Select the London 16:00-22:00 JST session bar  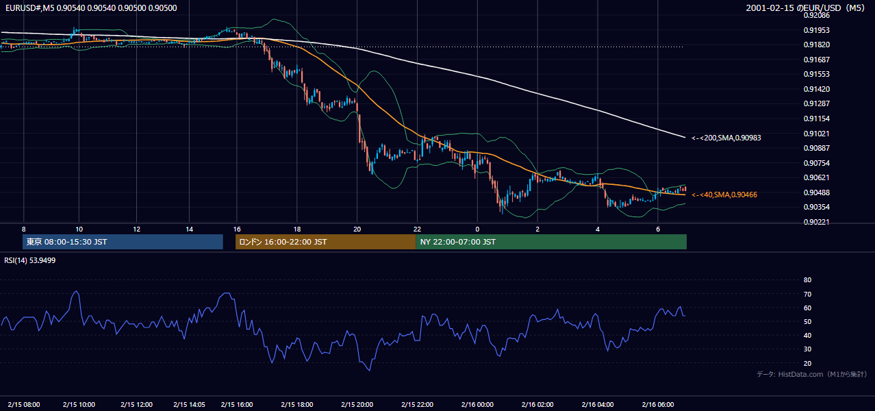(x=325, y=242)
